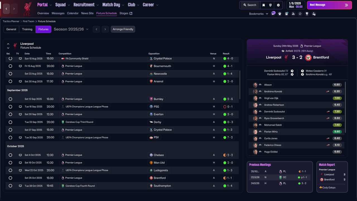Open the Virgil van Dijk player name

[271, 98]
